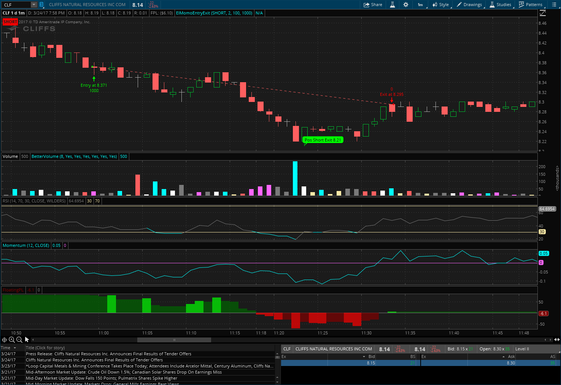The image size is (561, 385).
Task: Click news list scroll up arrow
Action: (277, 354)
